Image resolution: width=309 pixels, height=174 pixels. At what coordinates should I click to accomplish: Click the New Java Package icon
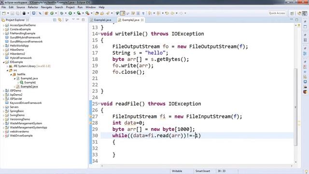(x=46, y=13)
